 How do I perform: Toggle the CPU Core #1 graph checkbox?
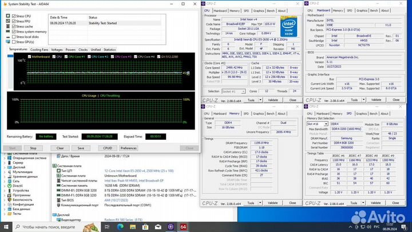[x=66, y=57]
